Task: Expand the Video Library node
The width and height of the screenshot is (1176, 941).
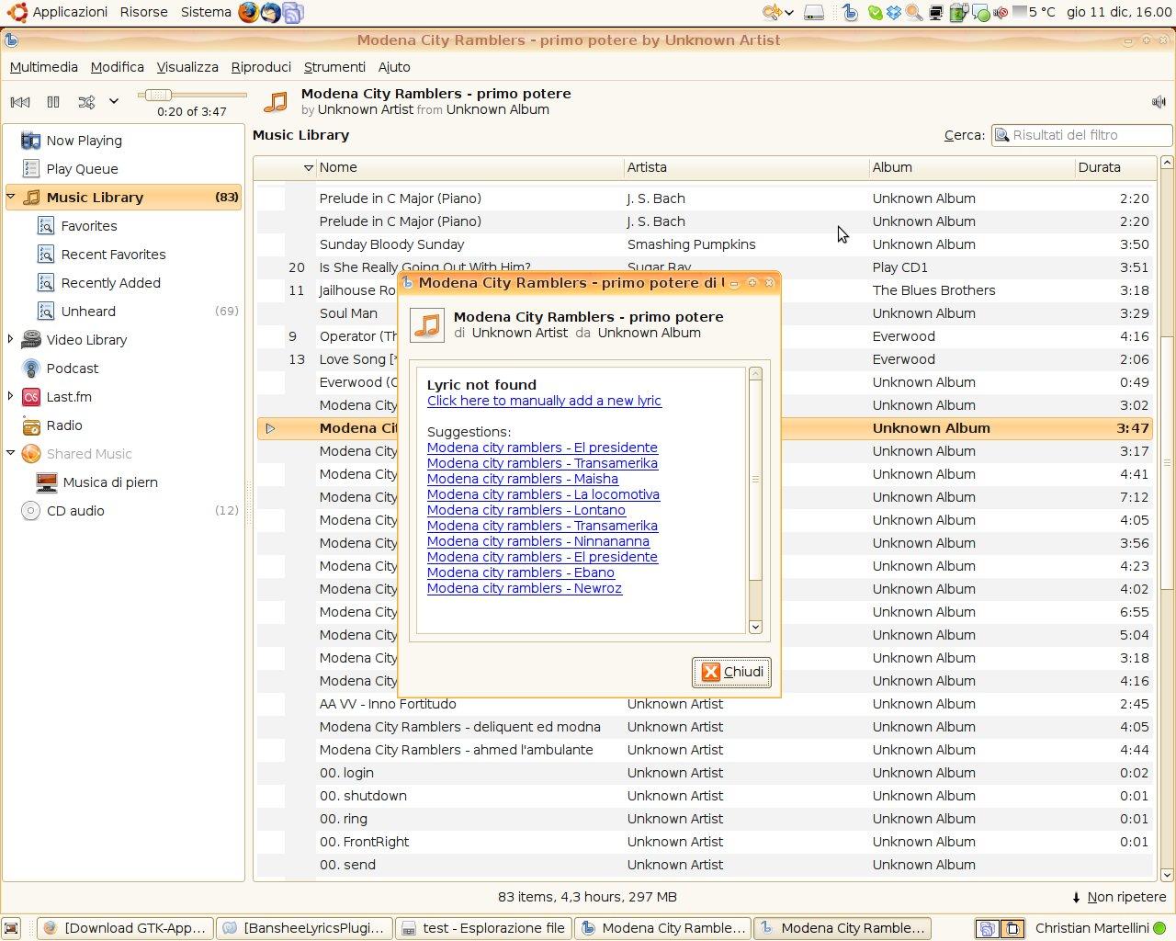Action: coord(11,339)
